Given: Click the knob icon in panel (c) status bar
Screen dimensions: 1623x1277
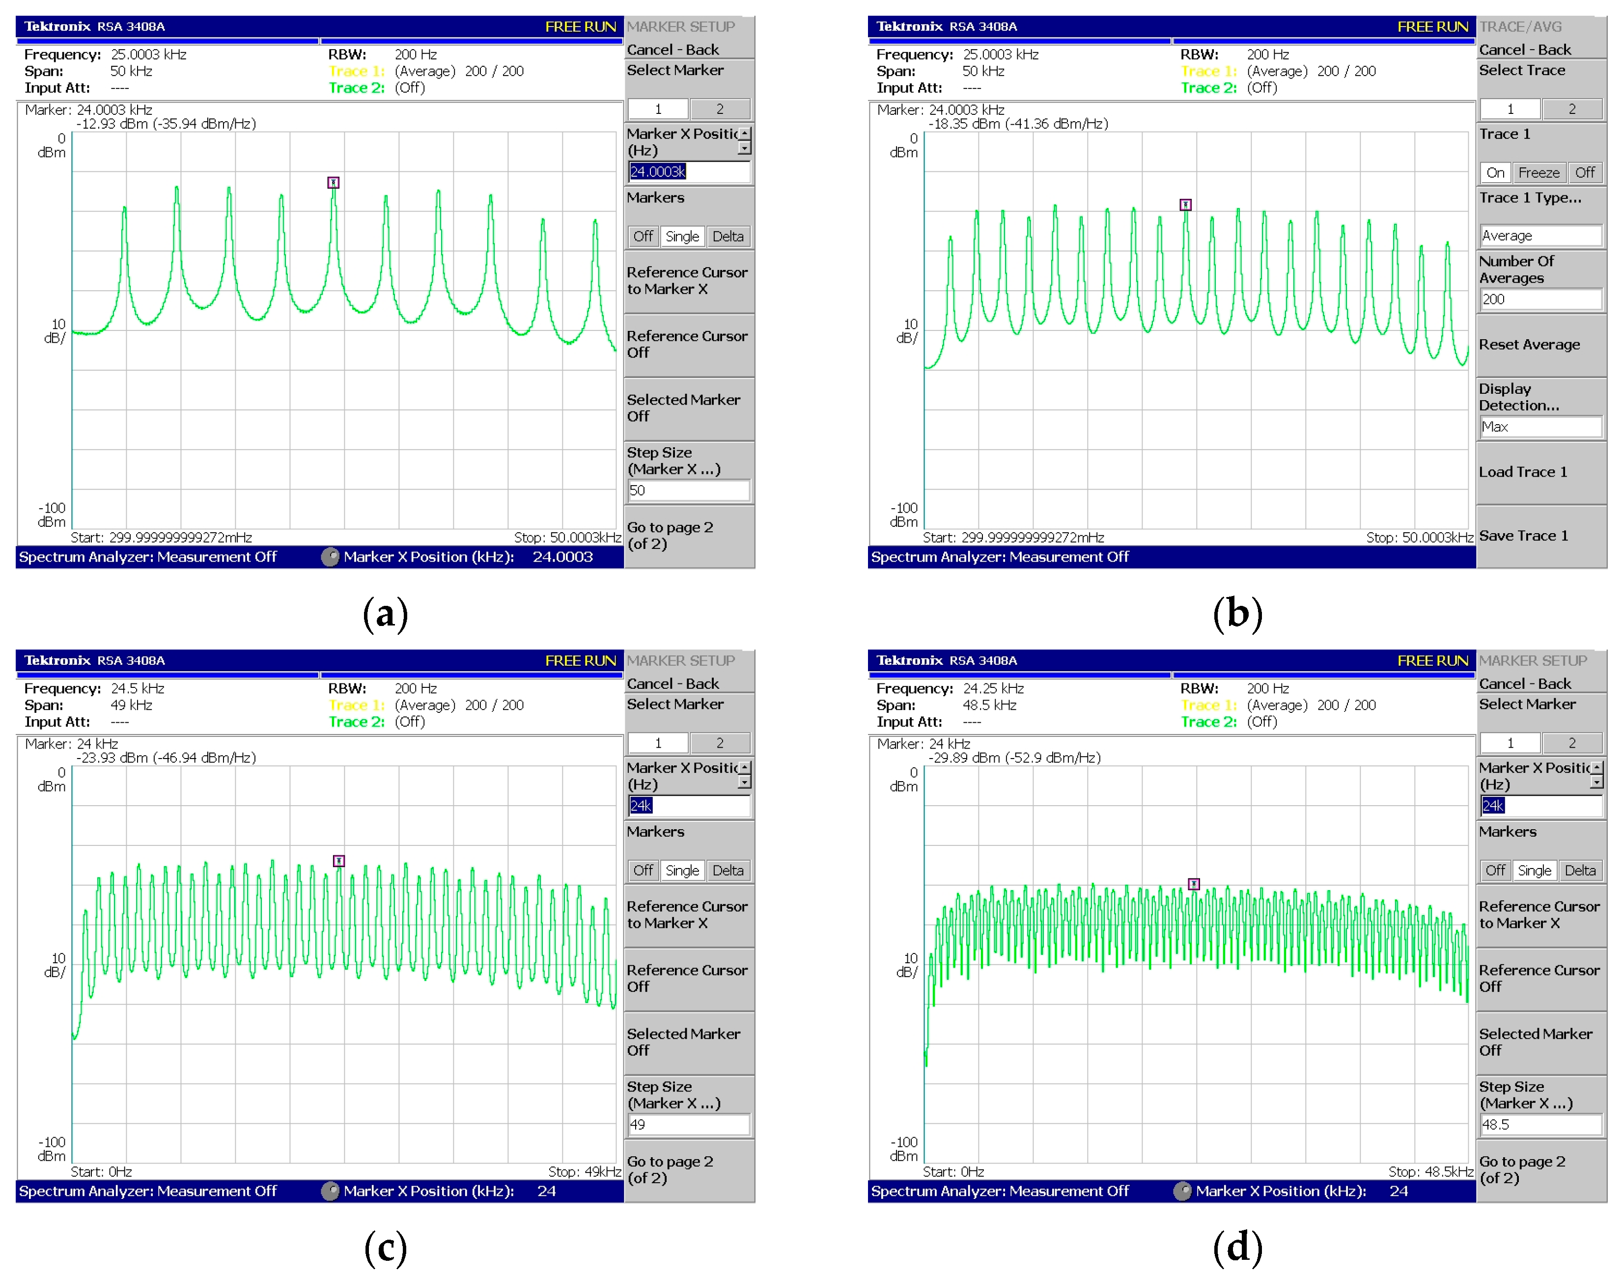Looking at the screenshot, I should [x=330, y=1191].
